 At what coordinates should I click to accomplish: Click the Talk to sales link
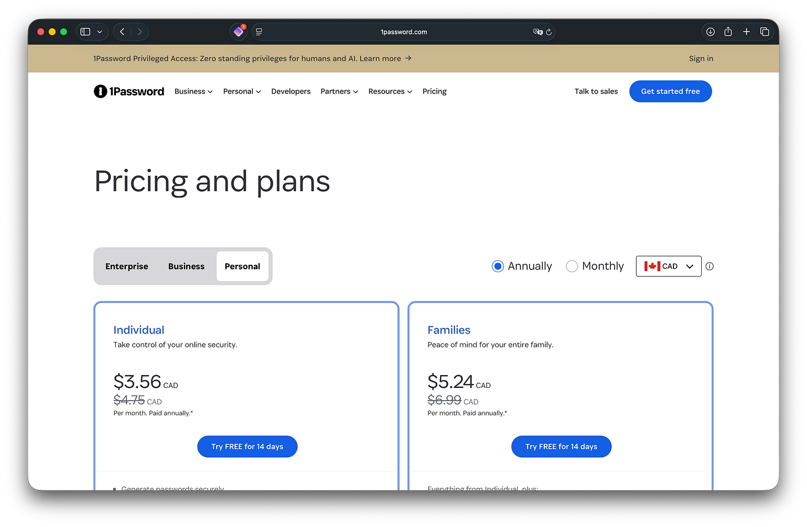tap(596, 91)
